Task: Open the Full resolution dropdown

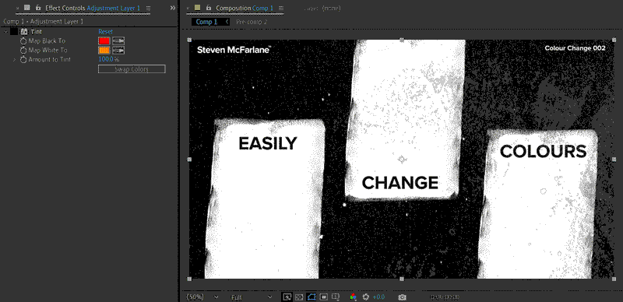Action: click(251, 297)
